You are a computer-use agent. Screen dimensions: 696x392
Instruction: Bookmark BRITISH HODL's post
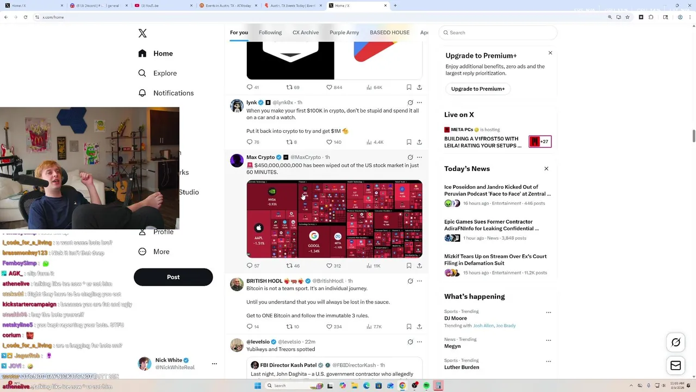409,327
